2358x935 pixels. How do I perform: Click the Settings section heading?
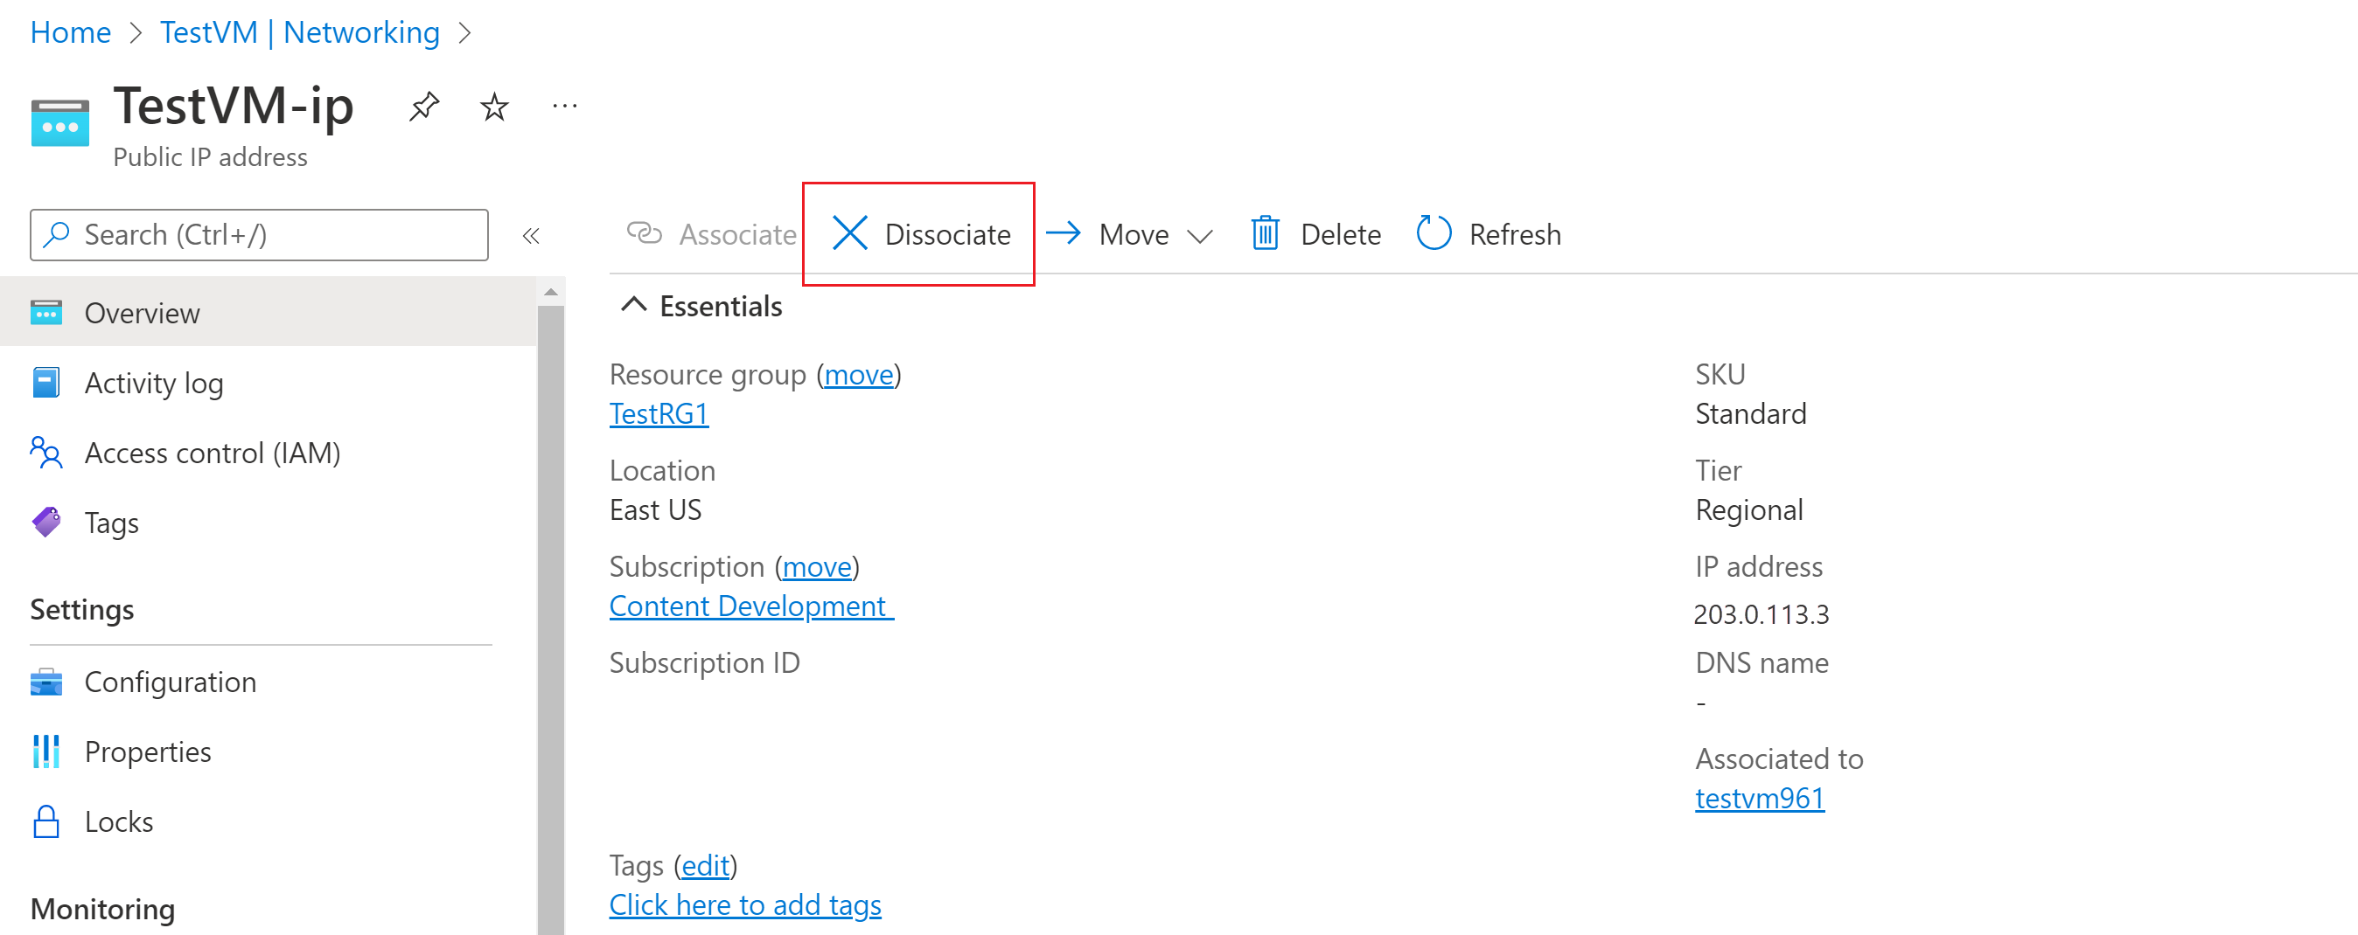tap(82, 609)
